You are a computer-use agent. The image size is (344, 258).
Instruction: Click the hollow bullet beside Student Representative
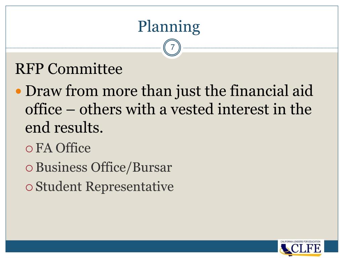pyautogui.click(x=29, y=187)
